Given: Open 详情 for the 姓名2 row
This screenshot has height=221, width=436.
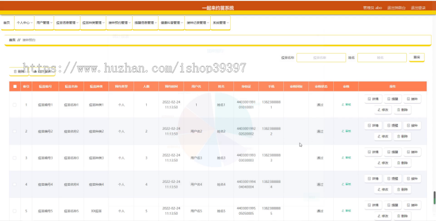Looking at the screenshot, I should 373,126.
